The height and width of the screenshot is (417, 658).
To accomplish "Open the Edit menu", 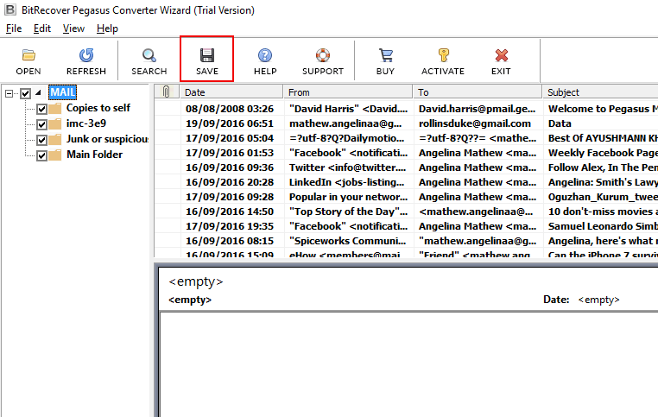I will click(42, 28).
